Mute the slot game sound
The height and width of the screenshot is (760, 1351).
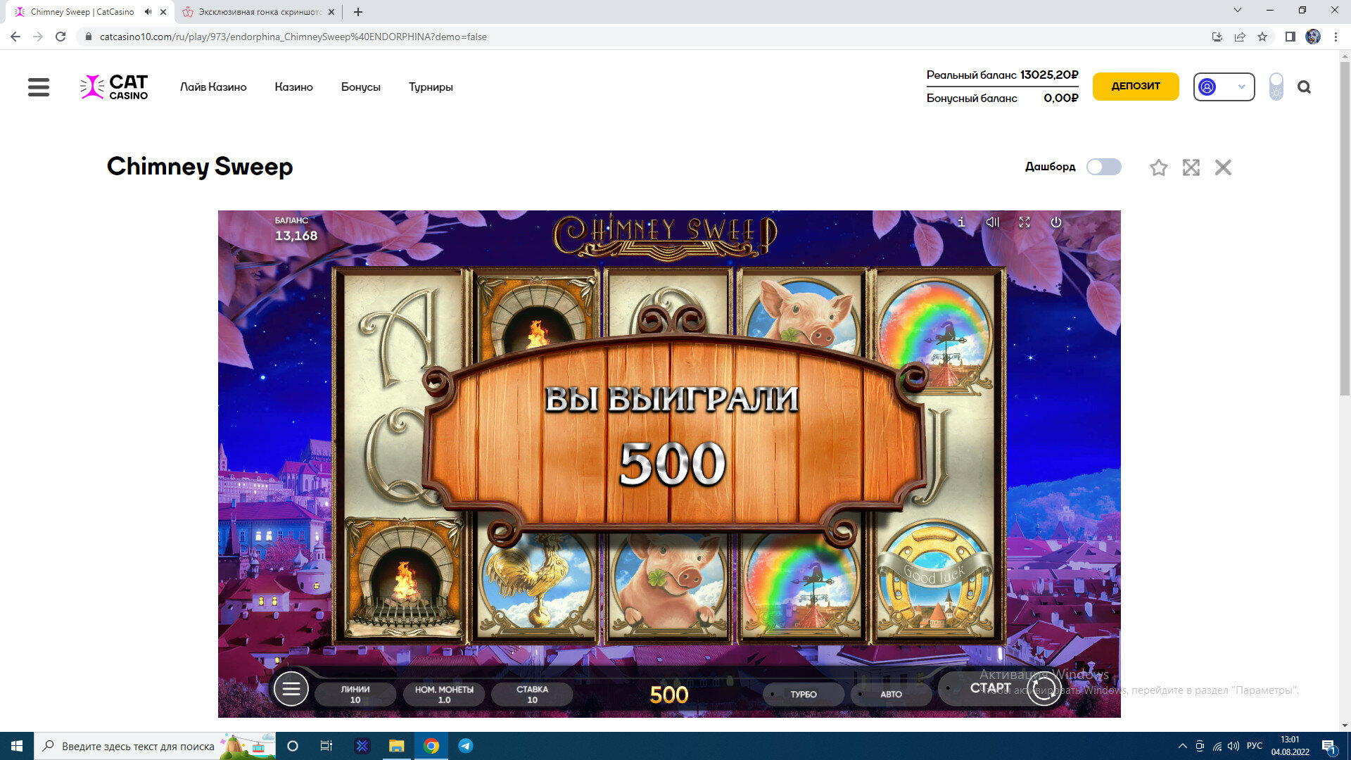[x=992, y=222]
